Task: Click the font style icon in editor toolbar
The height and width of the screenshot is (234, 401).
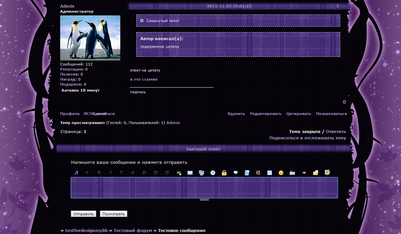Action: [76, 173]
